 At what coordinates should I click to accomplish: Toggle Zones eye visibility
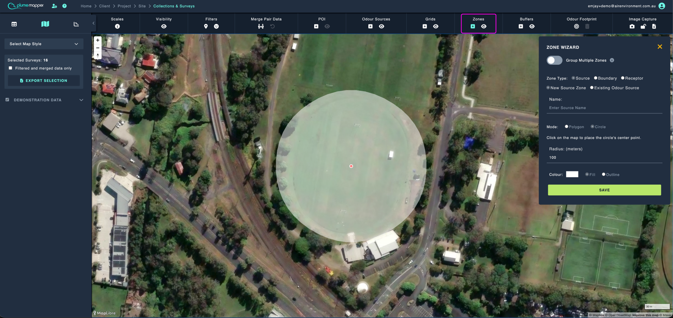tap(484, 26)
